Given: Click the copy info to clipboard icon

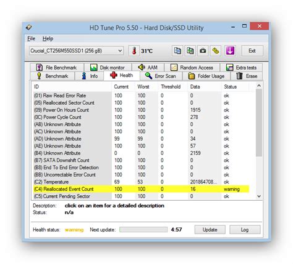Looking at the screenshot, I should [177, 51].
